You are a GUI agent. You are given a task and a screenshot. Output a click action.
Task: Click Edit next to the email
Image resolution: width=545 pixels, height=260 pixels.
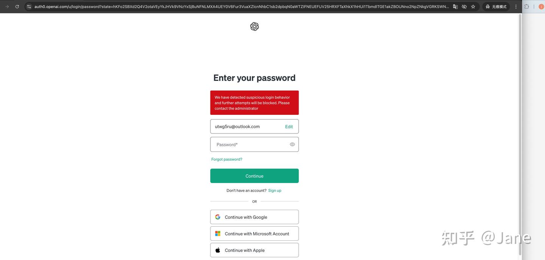pos(289,127)
